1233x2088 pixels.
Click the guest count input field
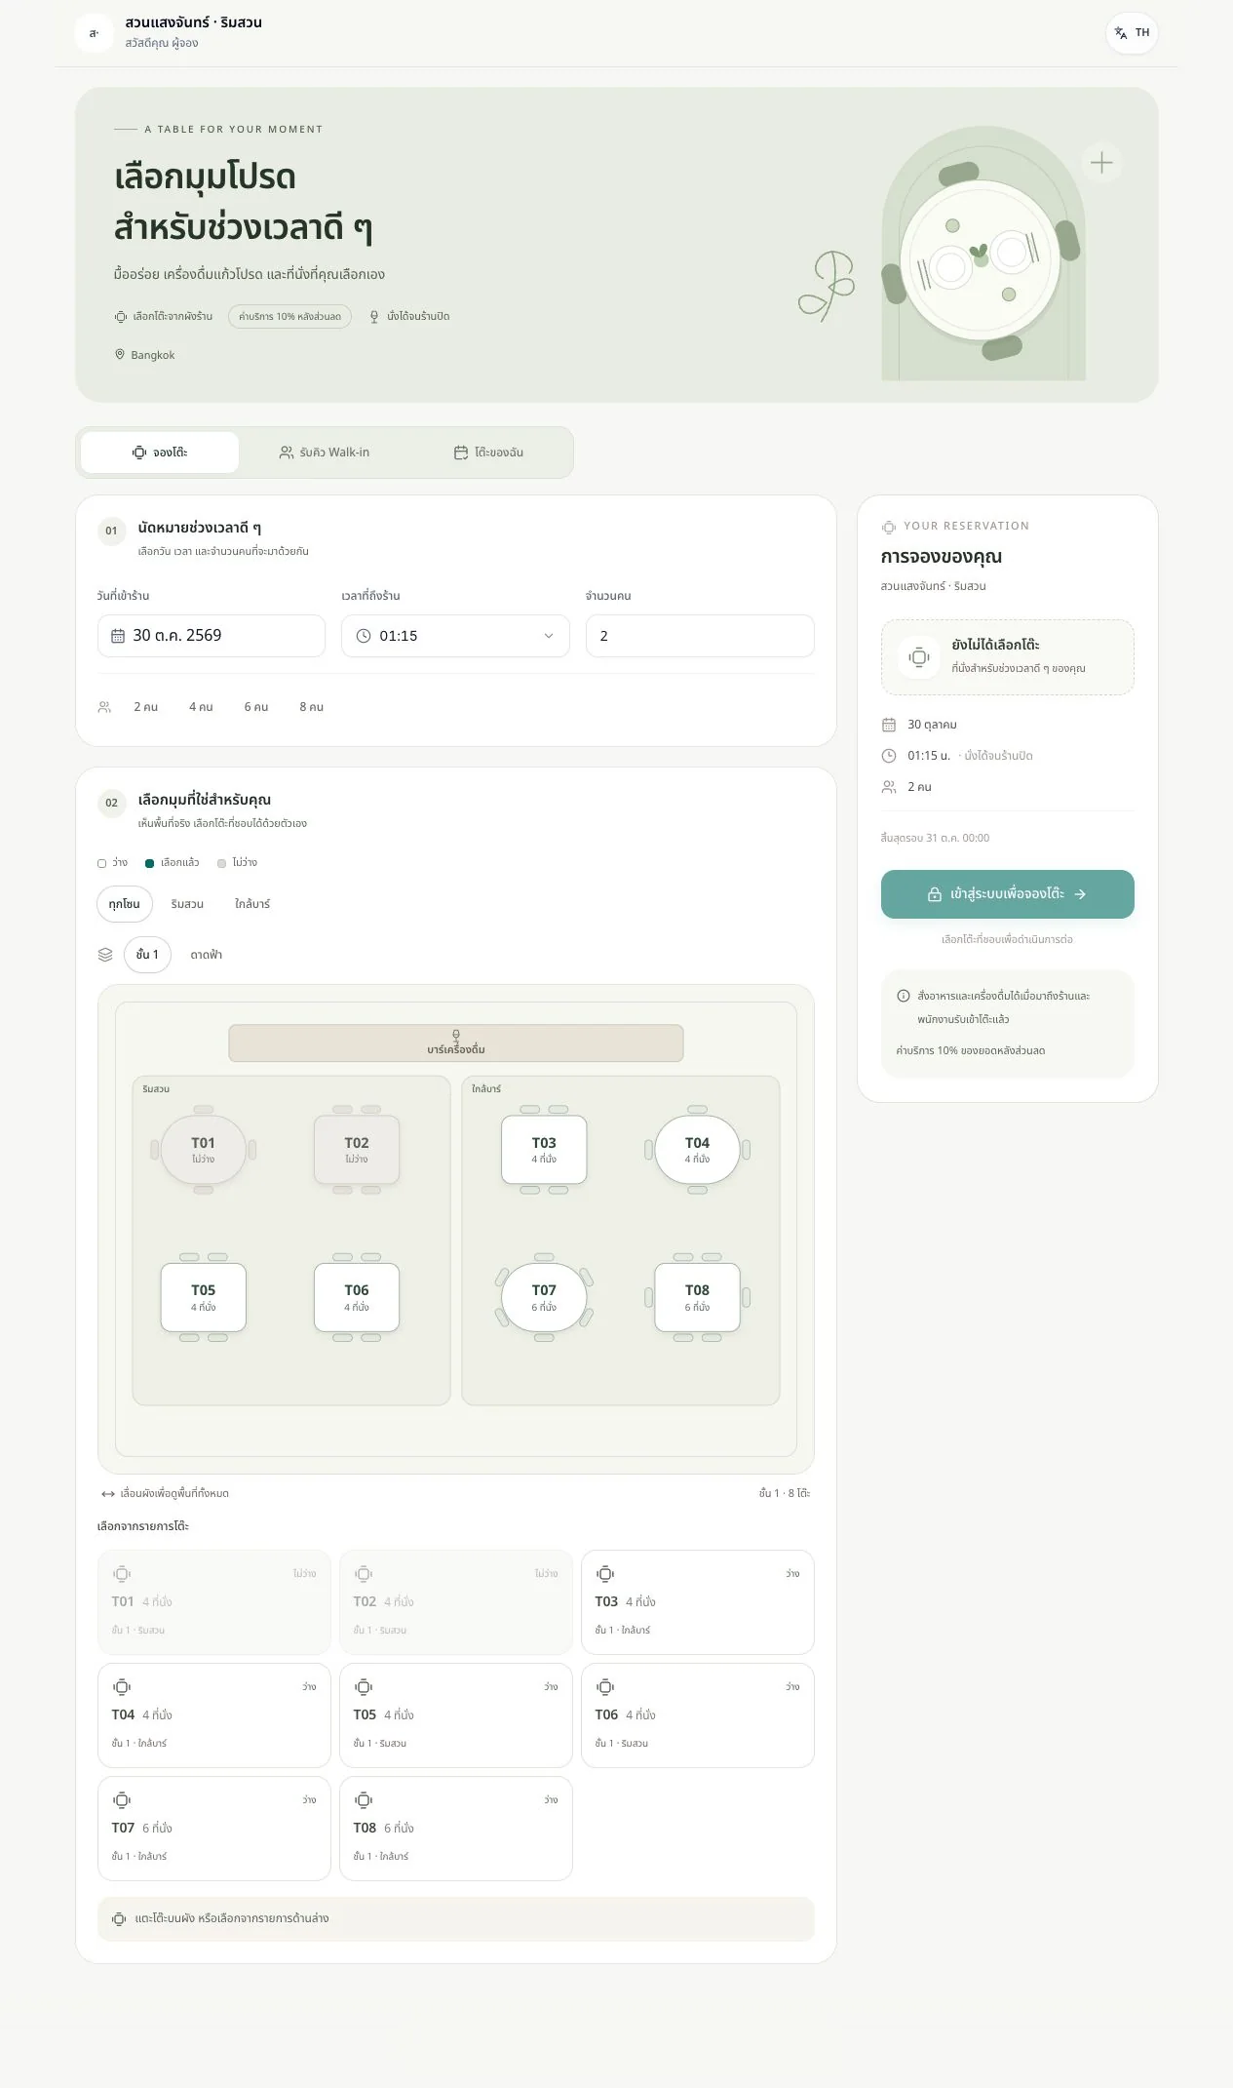pyautogui.click(x=700, y=636)
